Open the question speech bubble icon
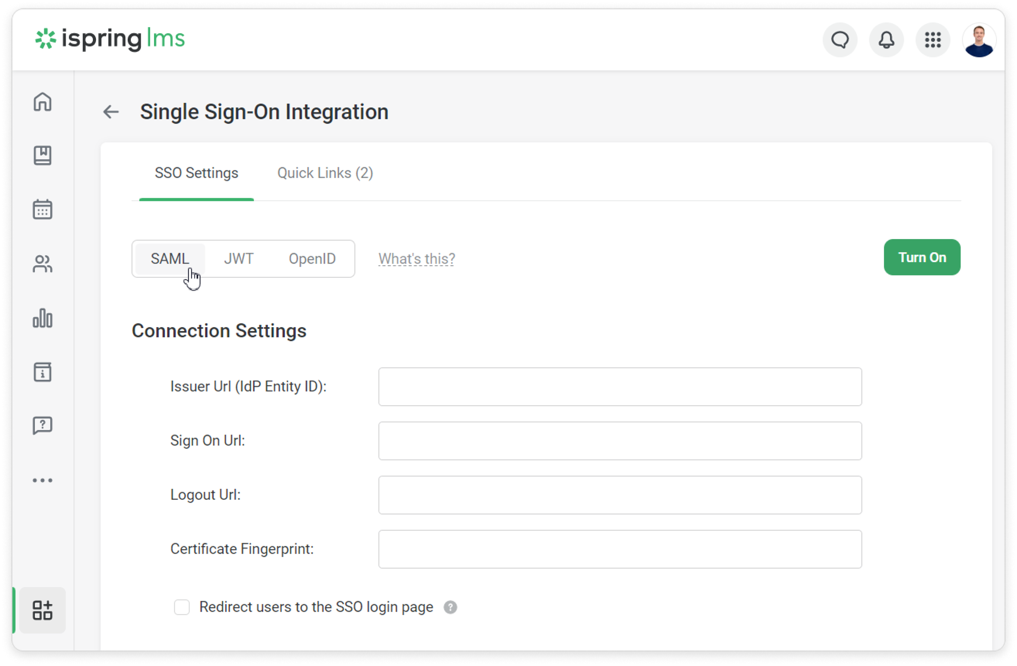This screenshot has width=1017, height=666. [x=42, y=426]
